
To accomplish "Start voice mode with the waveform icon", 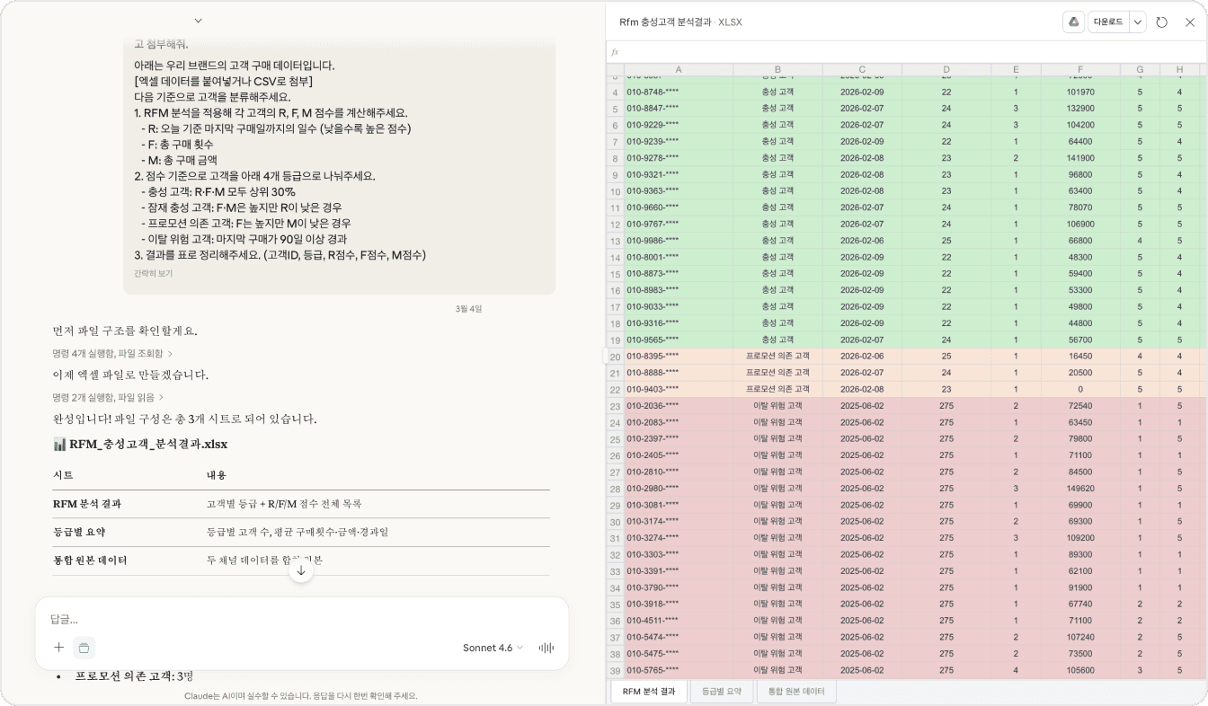I will [x=546, y=648].
